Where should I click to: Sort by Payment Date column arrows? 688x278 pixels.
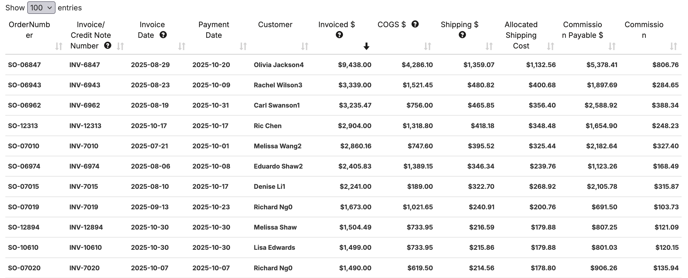point(243,46)
